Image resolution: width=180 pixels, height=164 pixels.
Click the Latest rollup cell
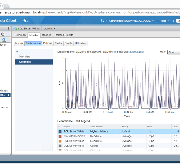point(134,132)
